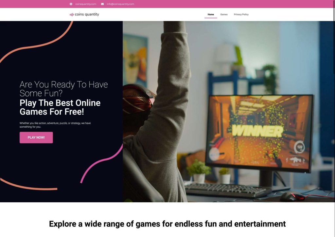
Task: Click the info@coinsquantity.com email link
Action: tap(120, 4)
